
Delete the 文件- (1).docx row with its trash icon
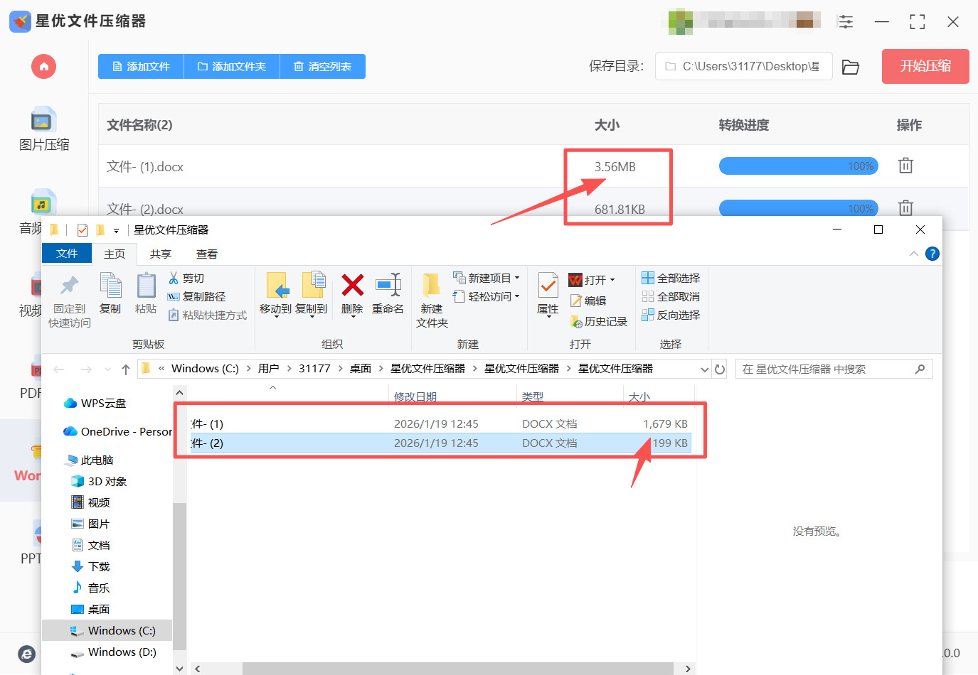(x=905, y=166)
